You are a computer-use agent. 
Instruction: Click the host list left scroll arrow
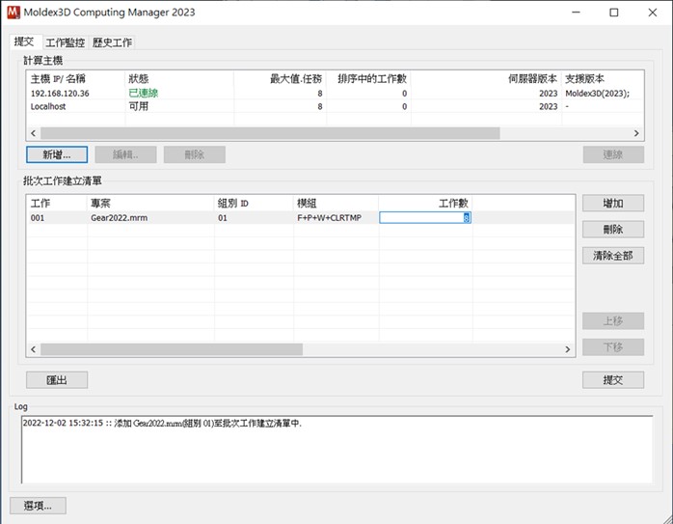coord(34,133)
